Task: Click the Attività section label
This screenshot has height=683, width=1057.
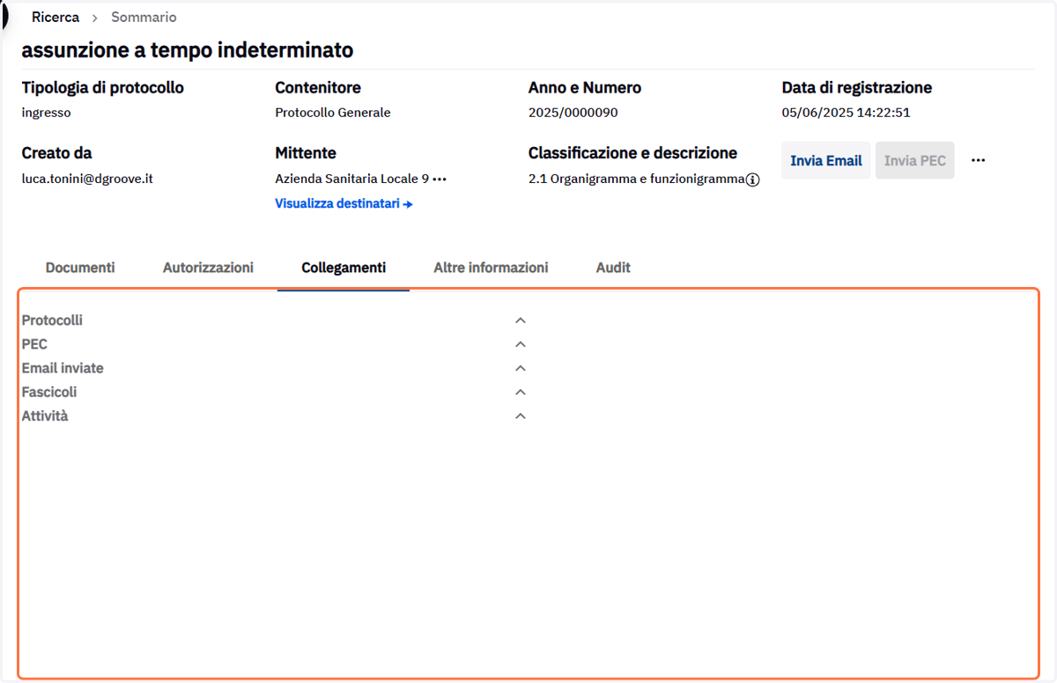Action: [x=45, y=416]
